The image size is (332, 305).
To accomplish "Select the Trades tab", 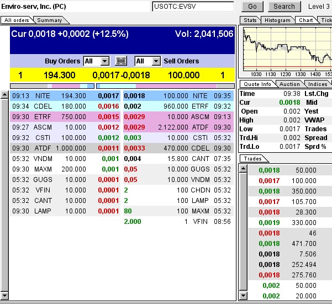I will [x=252, y=158].
